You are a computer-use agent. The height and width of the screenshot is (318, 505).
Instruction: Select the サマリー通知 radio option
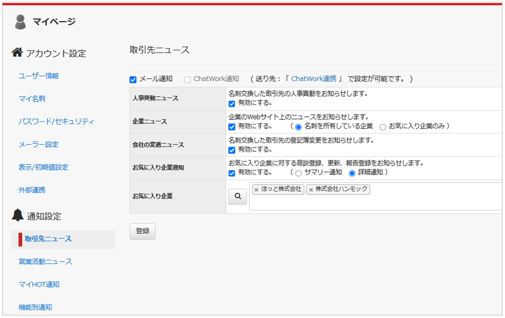(x=298, y=173)
